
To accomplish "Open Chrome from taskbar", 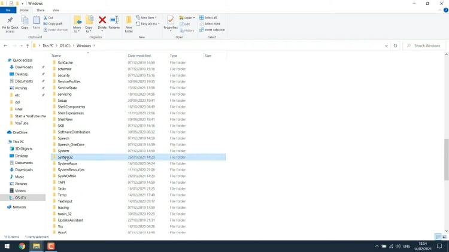I will (22, 246).
